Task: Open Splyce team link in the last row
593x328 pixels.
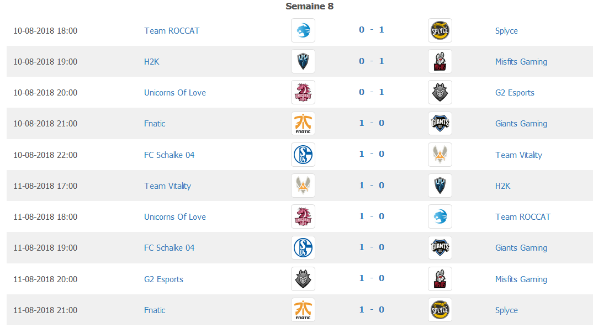Action: [x=506, y=310]
